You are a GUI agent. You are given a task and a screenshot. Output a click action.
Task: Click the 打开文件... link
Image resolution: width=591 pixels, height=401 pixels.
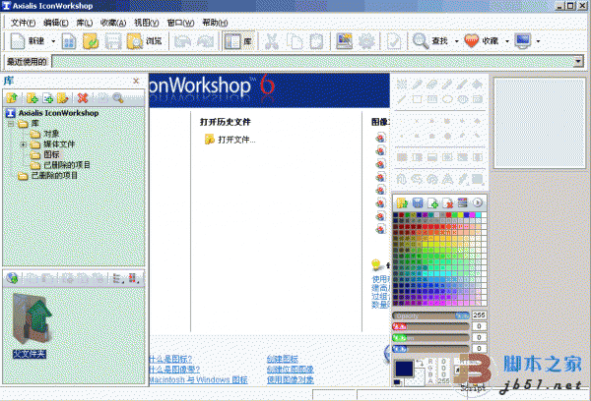coord(236,140)
